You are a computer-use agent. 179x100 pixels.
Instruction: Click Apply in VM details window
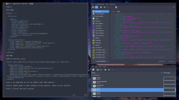(x=171, y=61)
